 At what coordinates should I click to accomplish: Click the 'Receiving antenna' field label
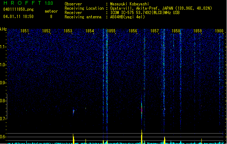pyautogui.click(x=83, y=17)
